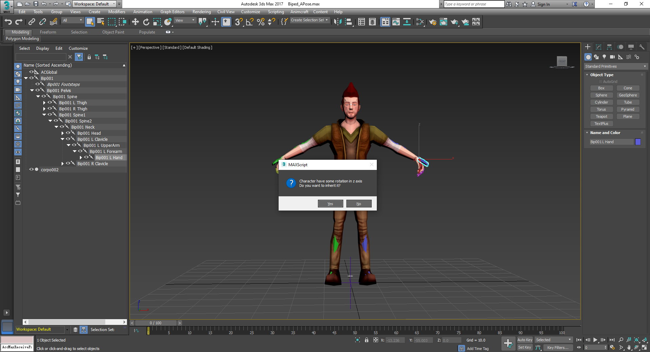Open the Utilities wrench panel

[x=642, y=47]
